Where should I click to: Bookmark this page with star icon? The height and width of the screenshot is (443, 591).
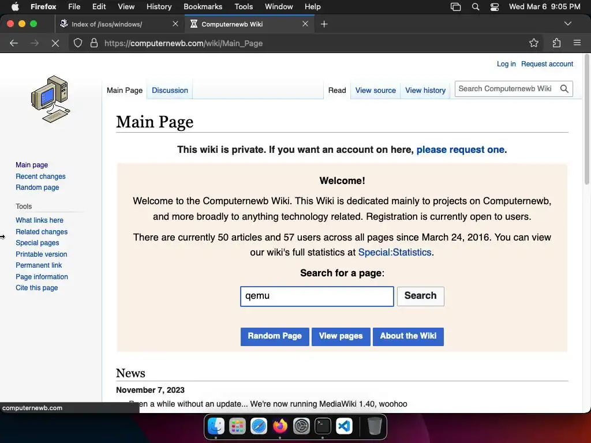tap(534, 43)
